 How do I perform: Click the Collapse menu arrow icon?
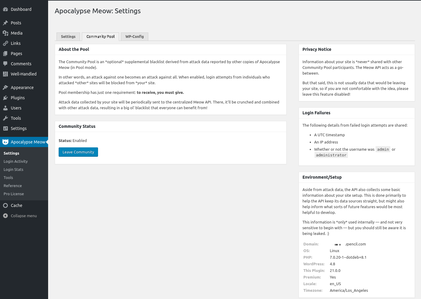point(5,216)
